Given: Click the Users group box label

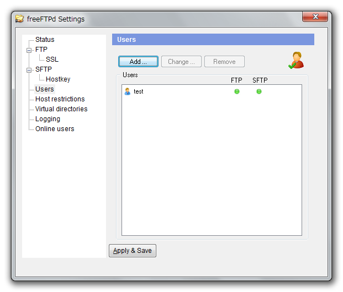Looking at the screenshot, I should point(130,75).
